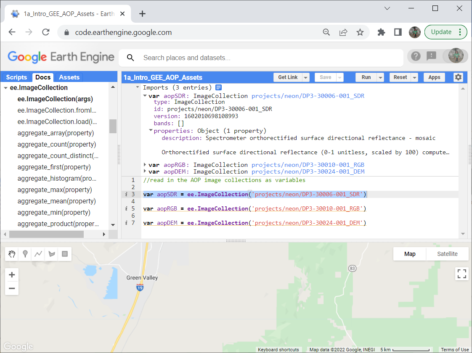Open aggregate_histogram docs entry

57,178
